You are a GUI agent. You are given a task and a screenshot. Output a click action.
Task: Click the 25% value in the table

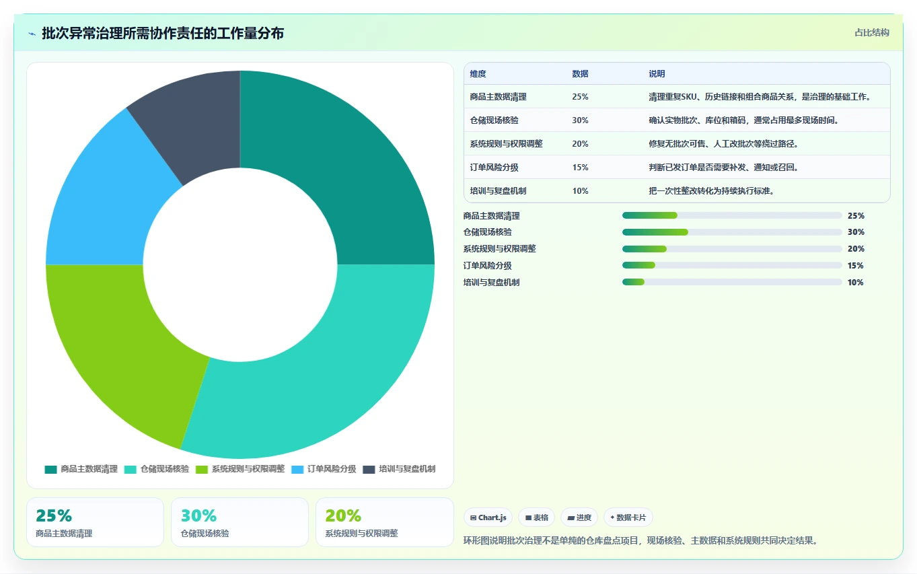coord(580,97)
